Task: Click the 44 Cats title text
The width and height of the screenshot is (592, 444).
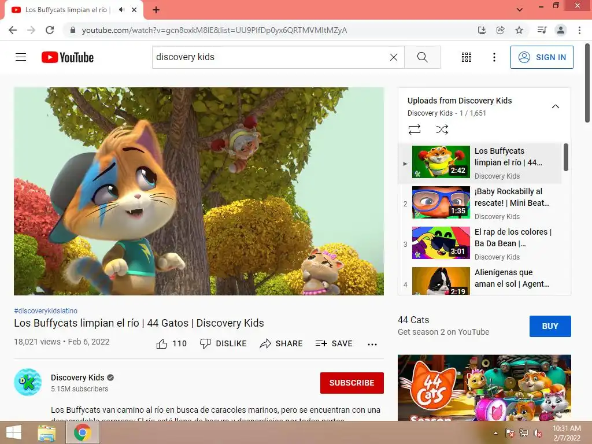Action: pyautogui.click(x=413, y=320)
